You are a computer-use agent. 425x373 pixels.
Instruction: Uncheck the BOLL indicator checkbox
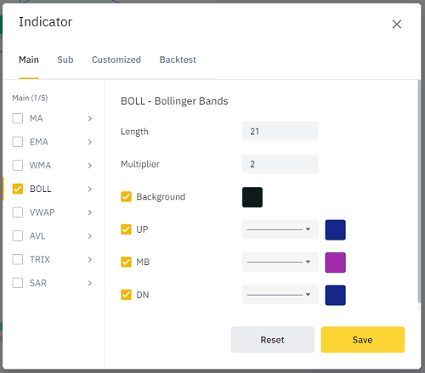pyautogui.click(x=18, y=189)
